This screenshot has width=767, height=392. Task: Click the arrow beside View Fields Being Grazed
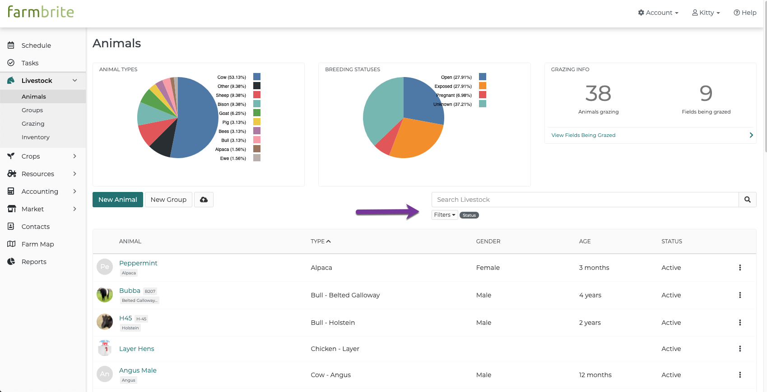coord(751,135)
